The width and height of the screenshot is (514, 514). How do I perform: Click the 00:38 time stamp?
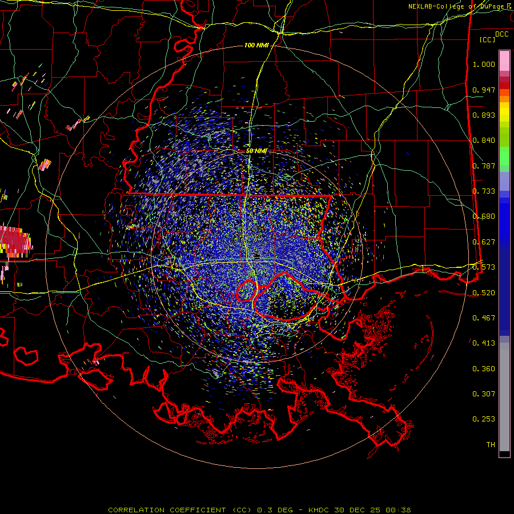[x=398, y=510]
